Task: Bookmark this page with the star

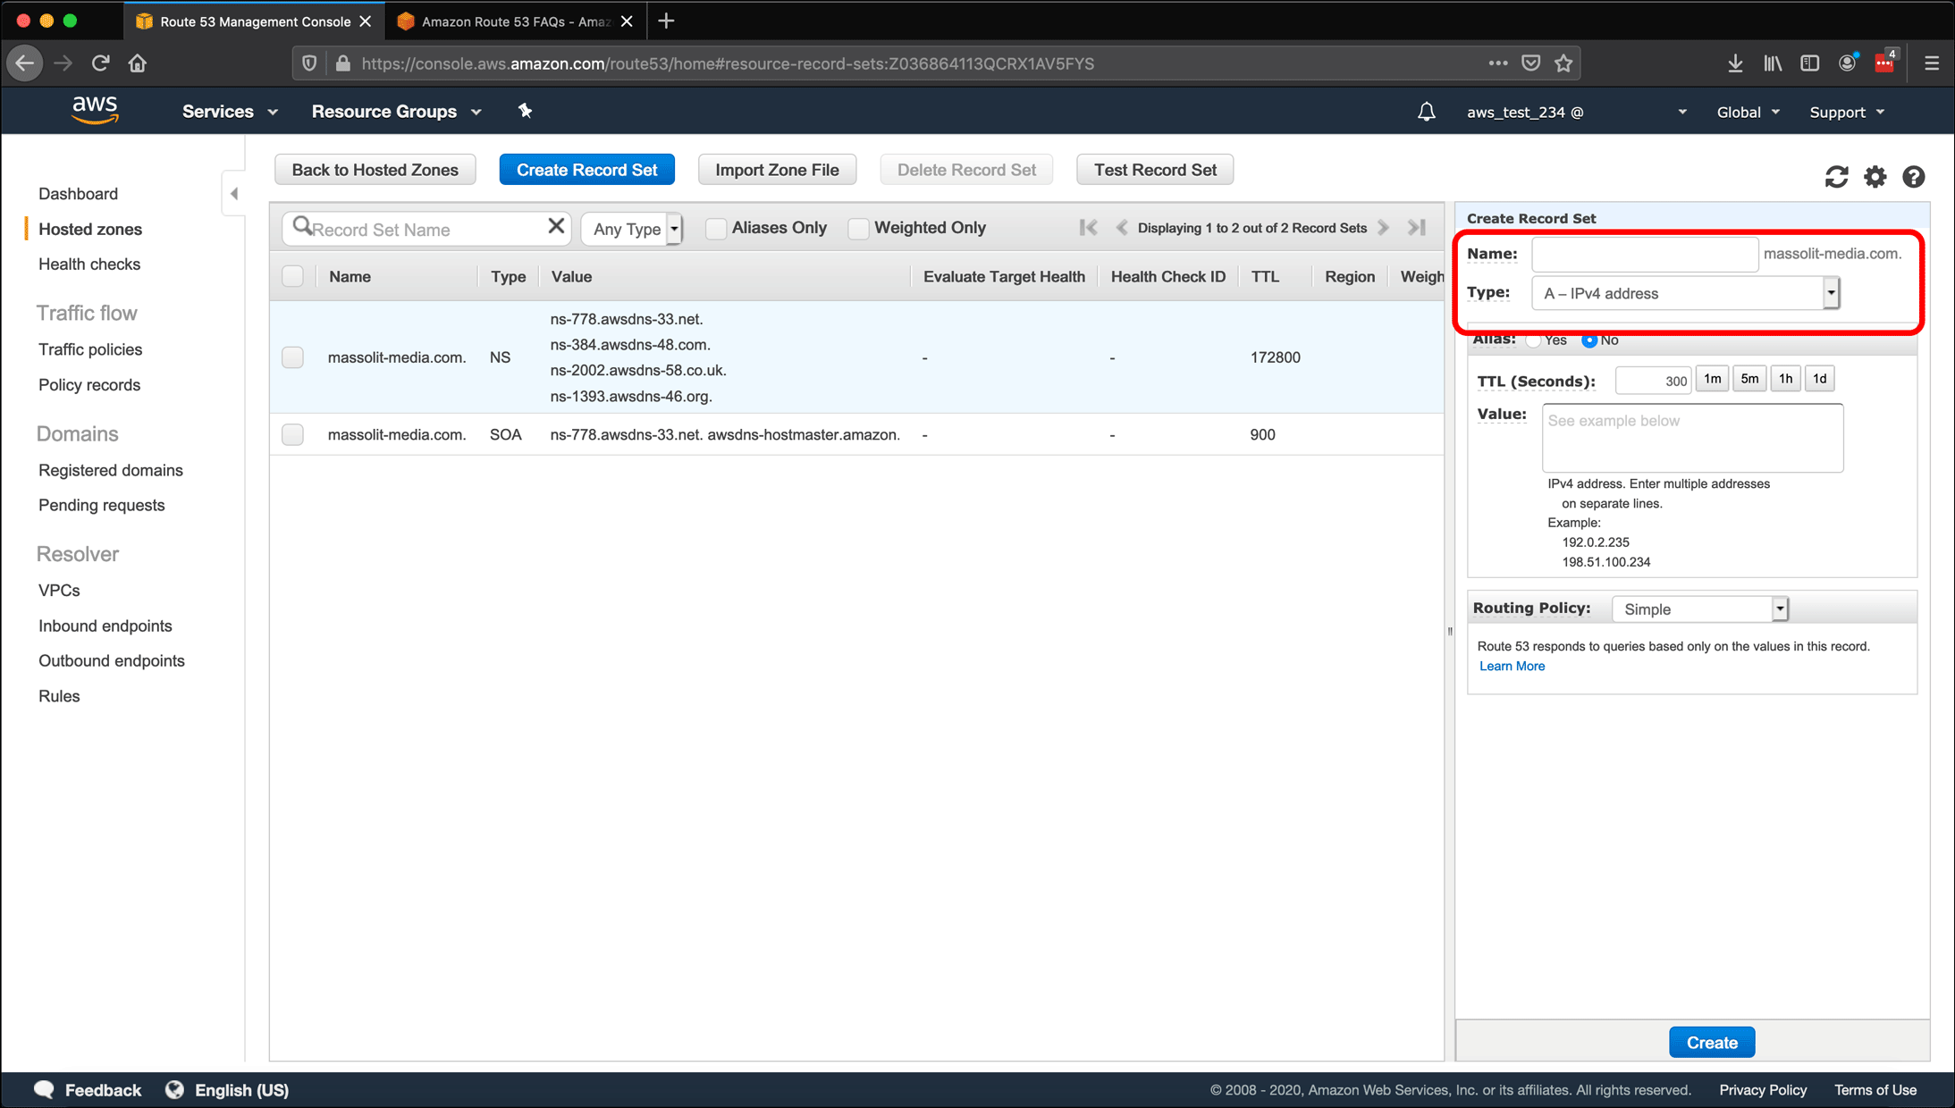Action: (1563, 63)
